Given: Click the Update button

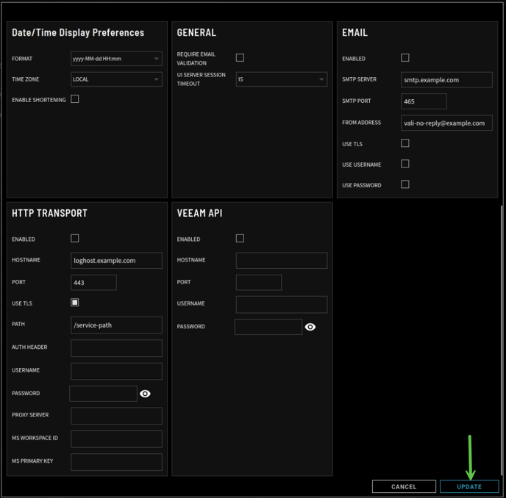Looking at the screenshot, I should pos(469,486).
